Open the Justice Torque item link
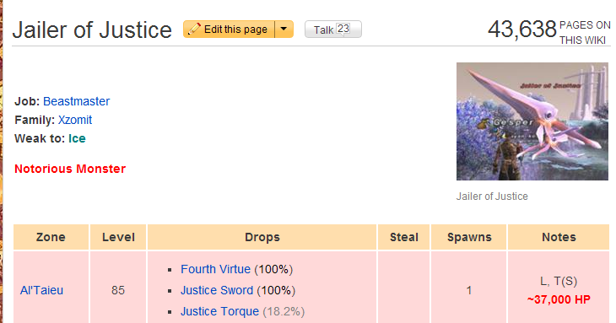 click(x=219, y=312)
